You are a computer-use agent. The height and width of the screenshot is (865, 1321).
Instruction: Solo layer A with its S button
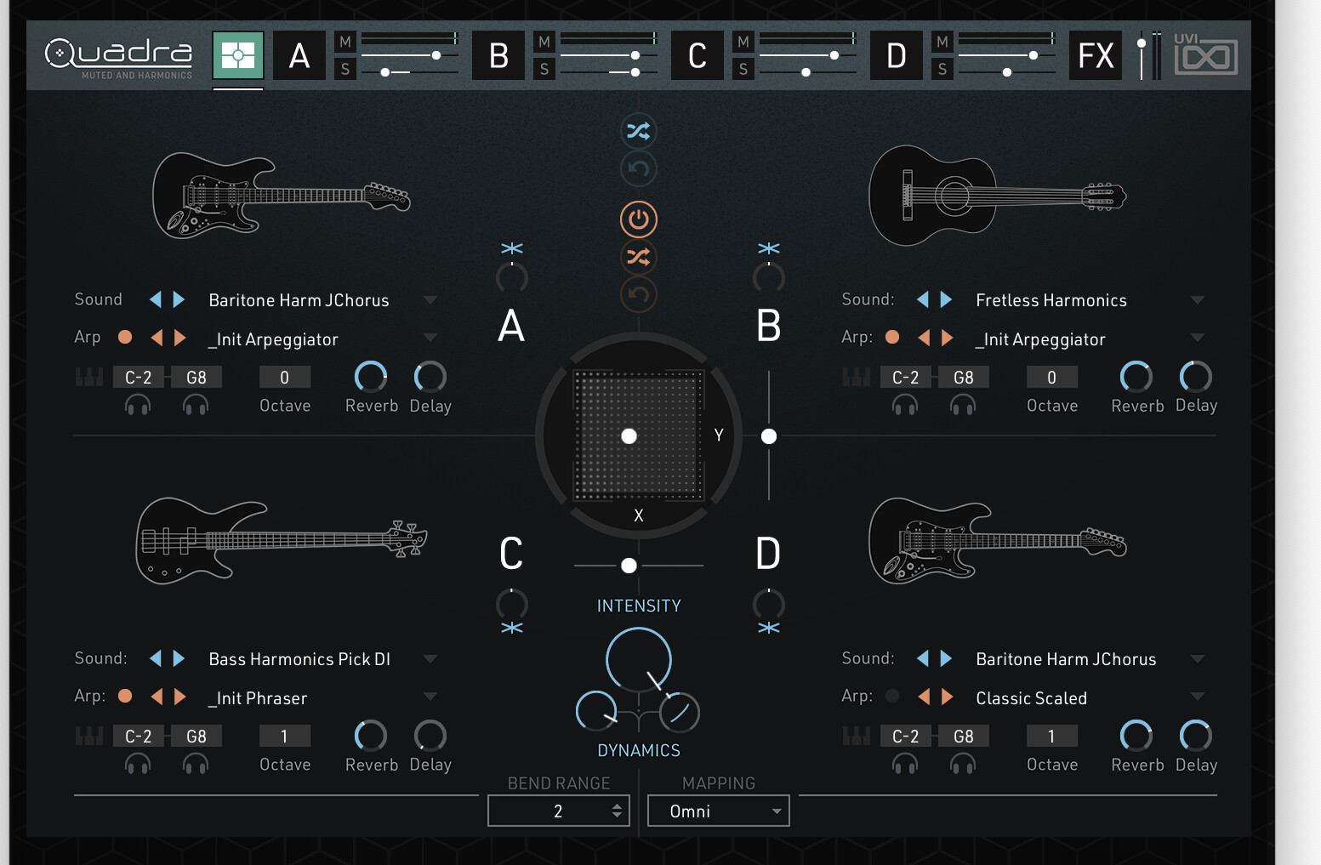[345, 69]
